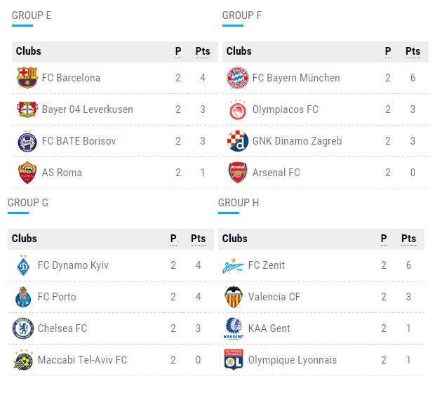Viewport: 442px width, 393px height.
Task: Click the Olympique Lyonnais OL badge
Action: coord(234,360)
